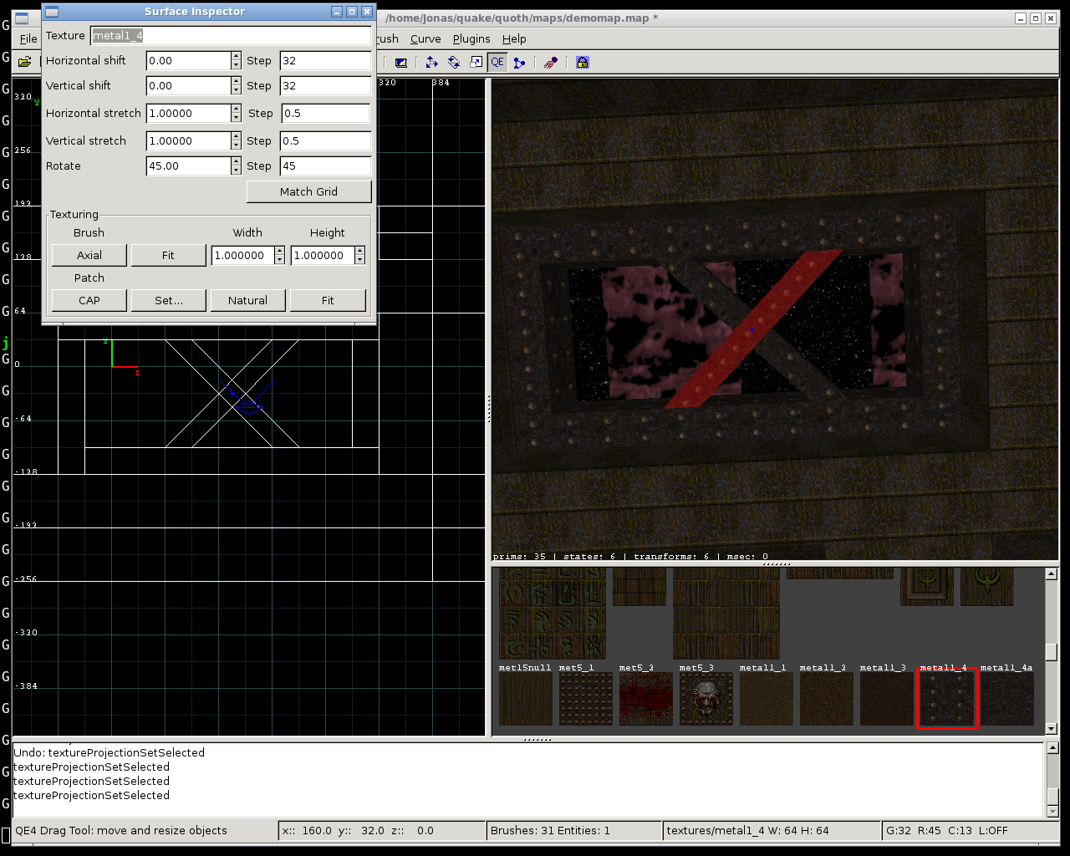
Task: Select the met5_2 texture thumbnail
Action: pyautogui.click(x=645, y=699)
